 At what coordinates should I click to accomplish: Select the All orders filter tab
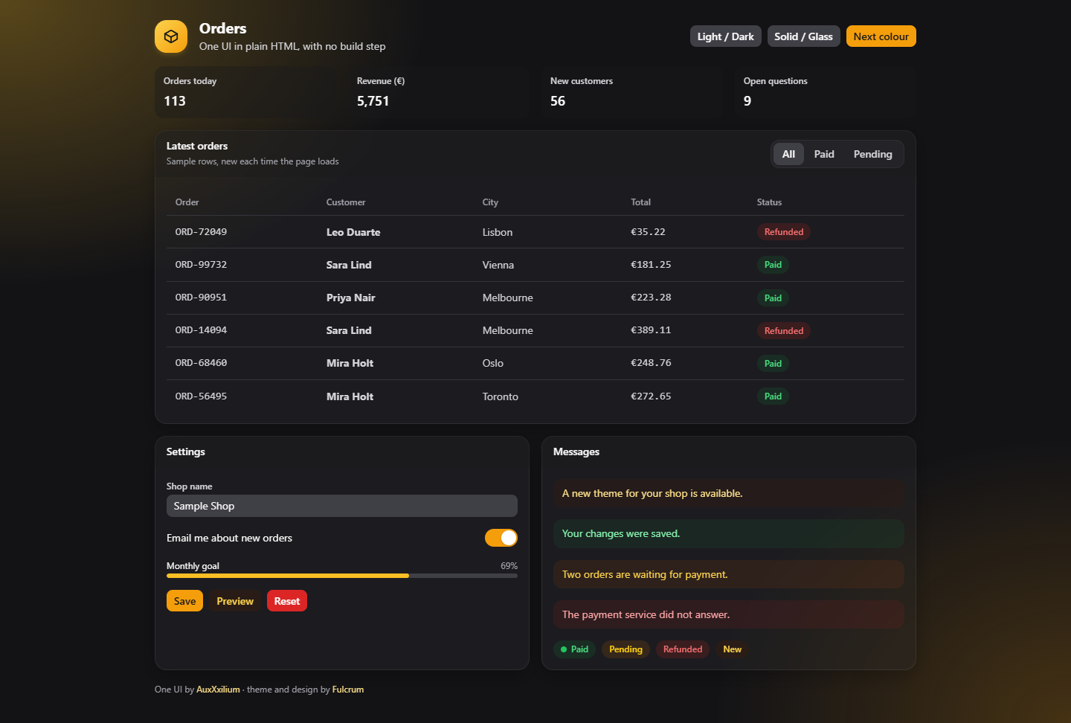coord(788,154)
